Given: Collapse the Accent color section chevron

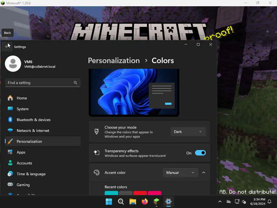Looking at the screenshot, I should [204, 173].
